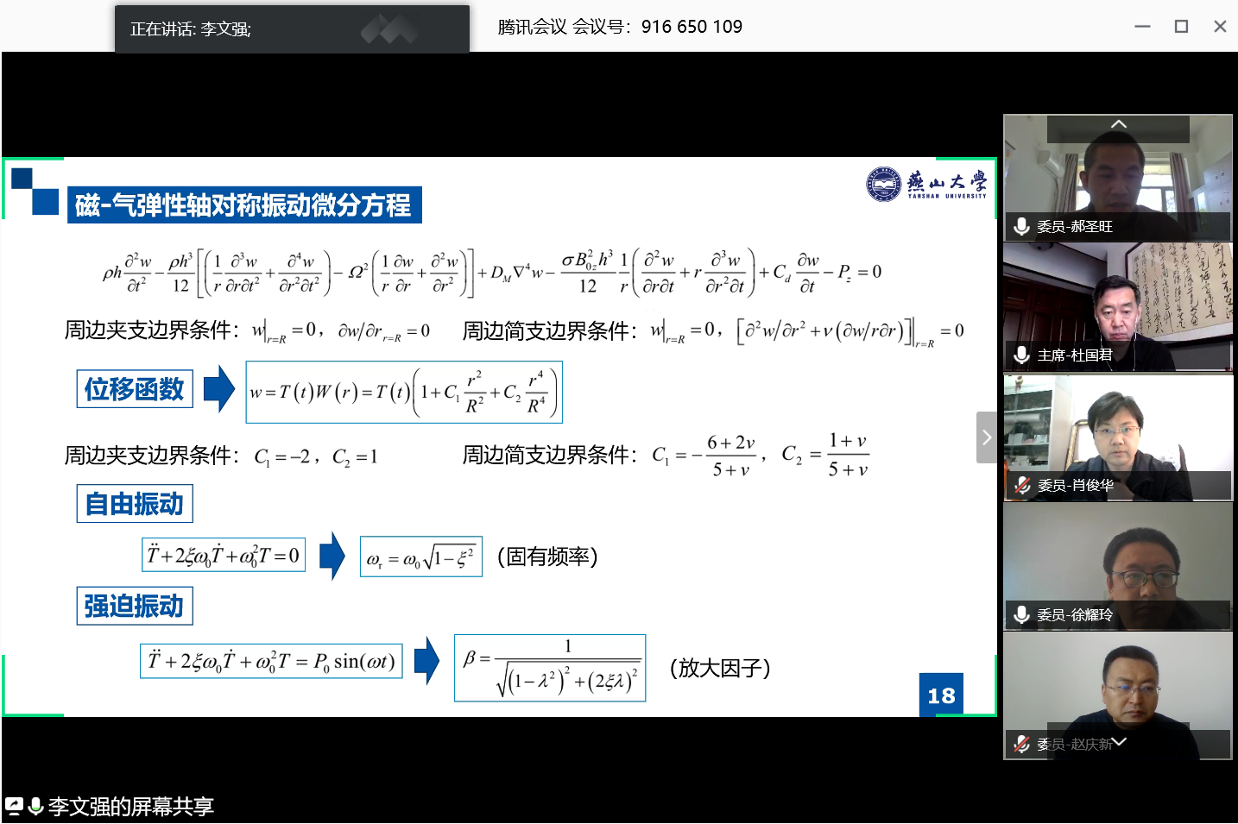Select 主席-杜国君 video thumbnail
Viewport: 1238px width, 824px height.
(1117, 307)
